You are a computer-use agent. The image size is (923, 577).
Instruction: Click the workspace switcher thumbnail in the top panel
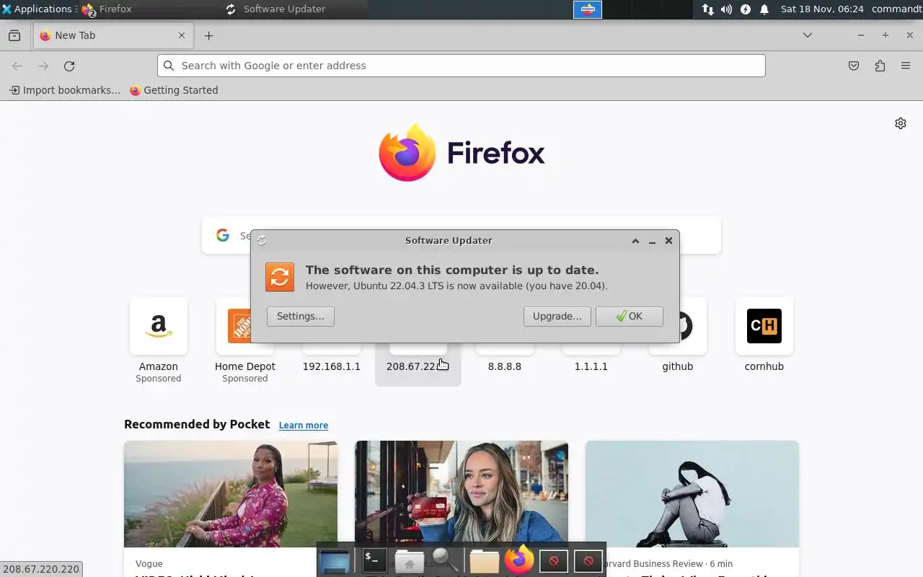click(x=588, y=9)
